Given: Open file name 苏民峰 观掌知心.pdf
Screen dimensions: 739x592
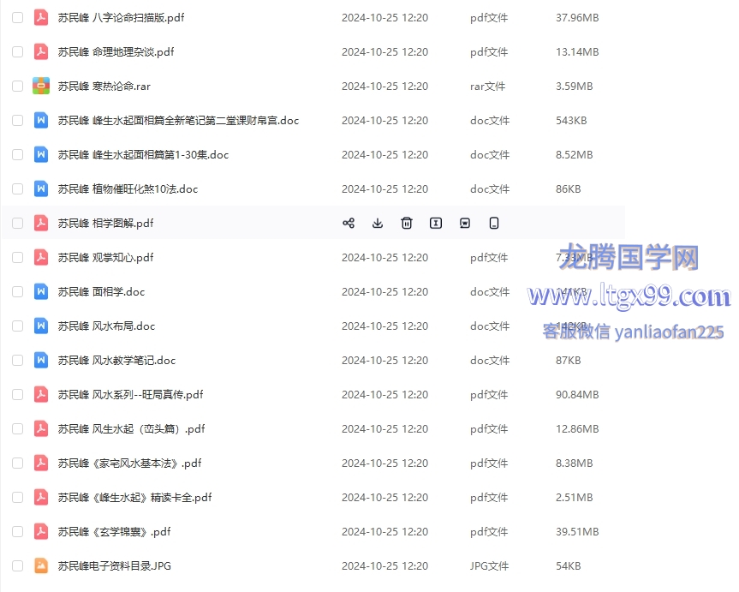Looking at the screenshot, I should point(105,258).
